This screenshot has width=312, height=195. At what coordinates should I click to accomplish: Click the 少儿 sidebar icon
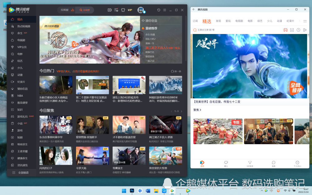(12, 68)
